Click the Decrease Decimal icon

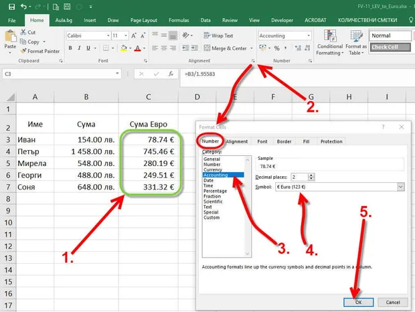[307, 48]
